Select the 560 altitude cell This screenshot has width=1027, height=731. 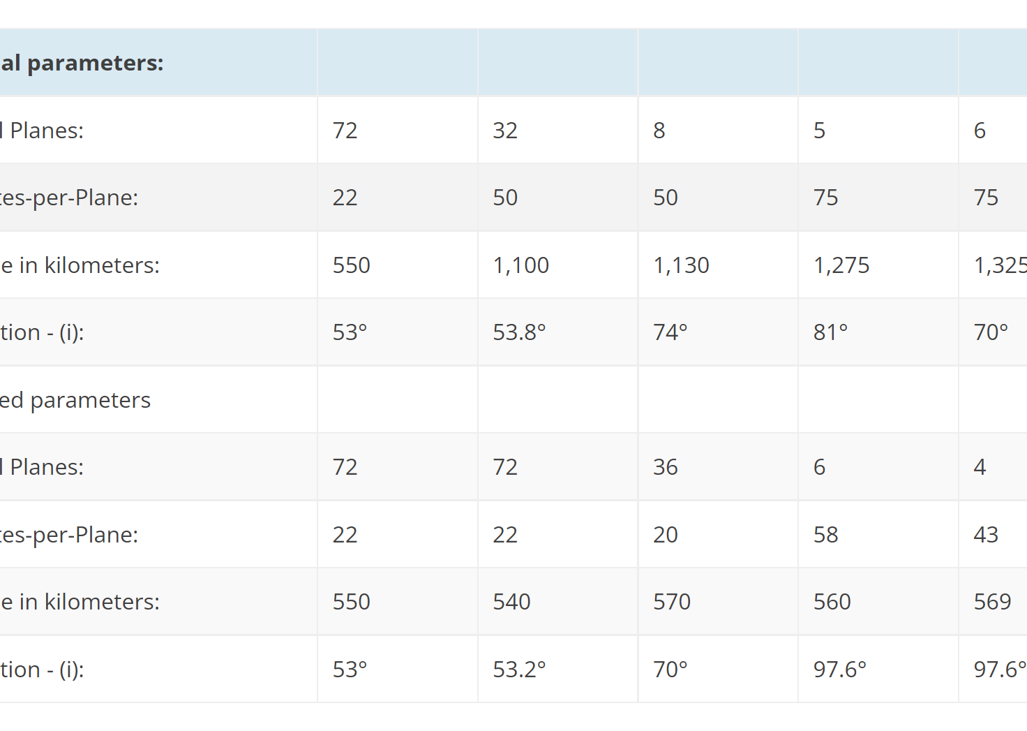pos(878,602)
